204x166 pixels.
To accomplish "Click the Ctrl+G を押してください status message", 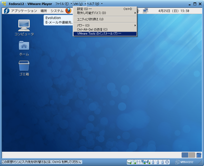I will coord(42,162).
